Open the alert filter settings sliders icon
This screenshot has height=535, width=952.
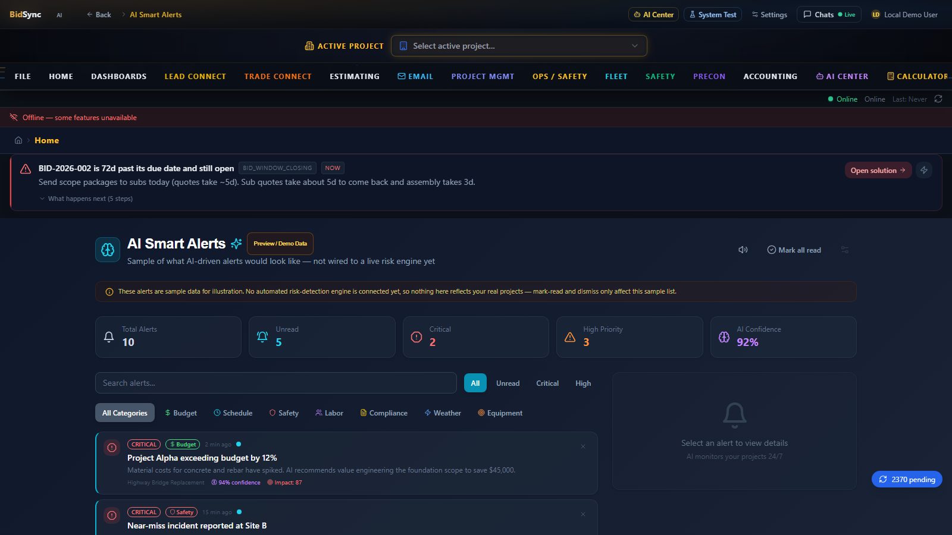845,250
